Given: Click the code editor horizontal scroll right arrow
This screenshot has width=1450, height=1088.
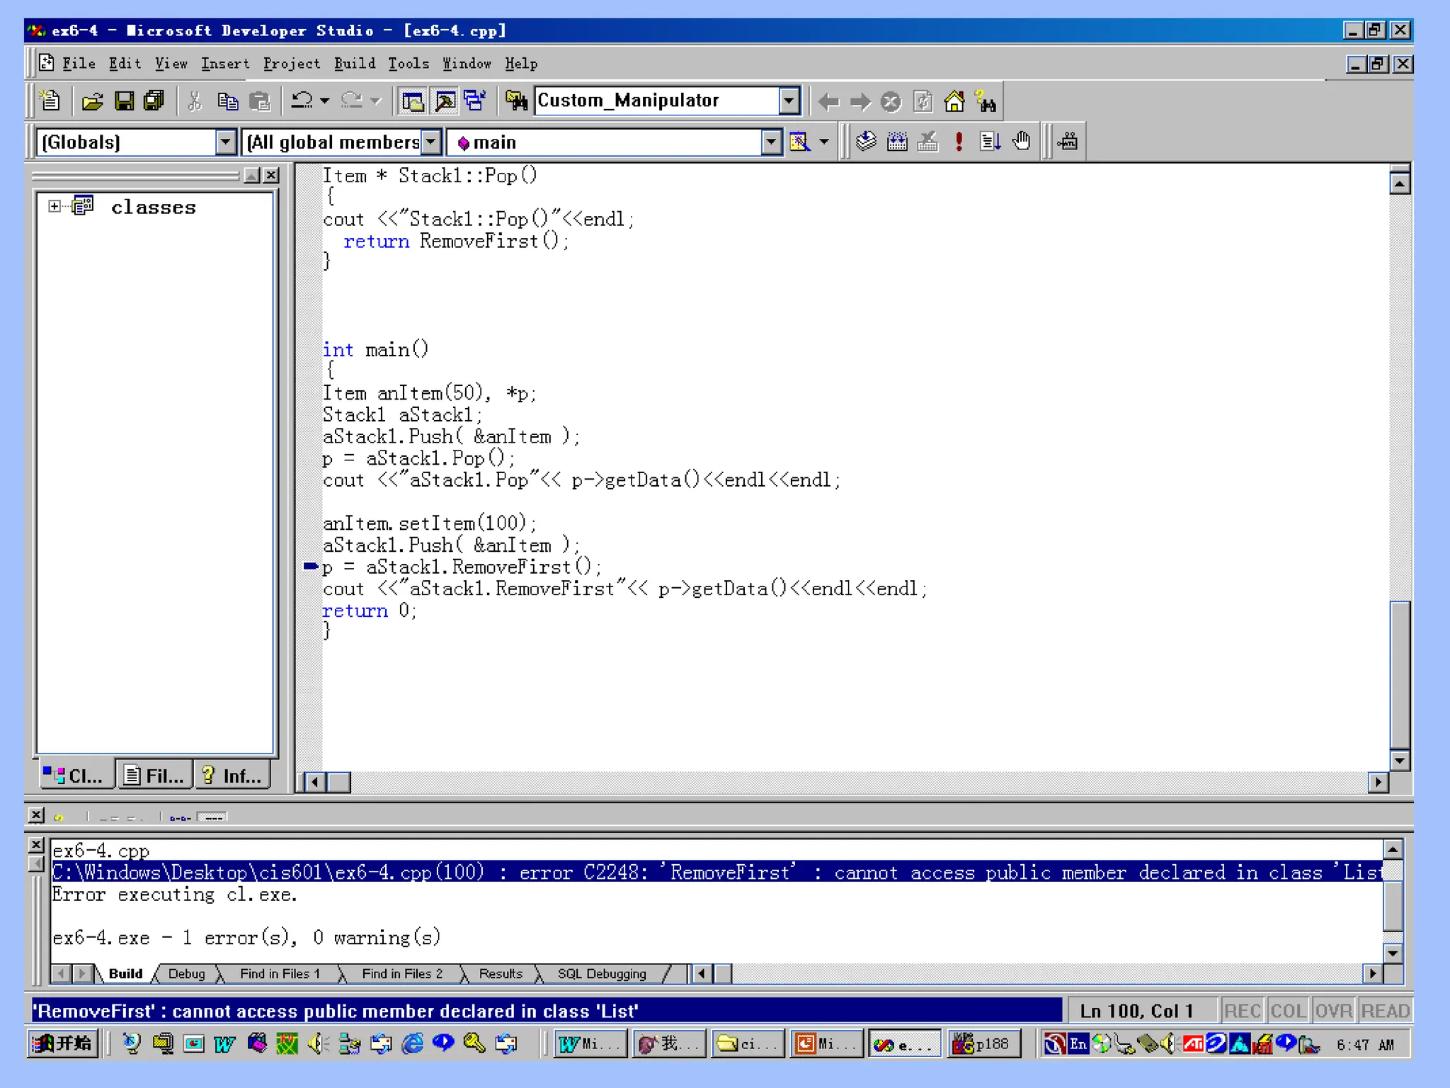Looking at the screenshot, I should pyautogui.click(x=1378, y=782).
